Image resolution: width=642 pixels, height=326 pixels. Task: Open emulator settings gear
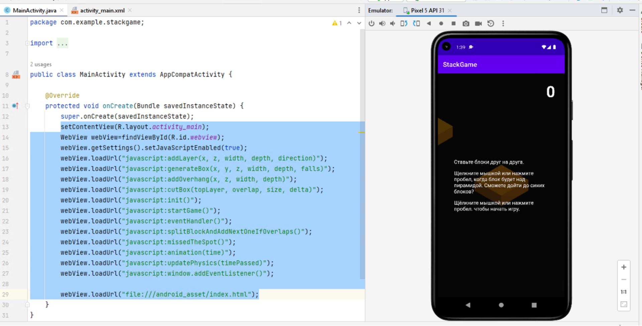click(620, 10)
